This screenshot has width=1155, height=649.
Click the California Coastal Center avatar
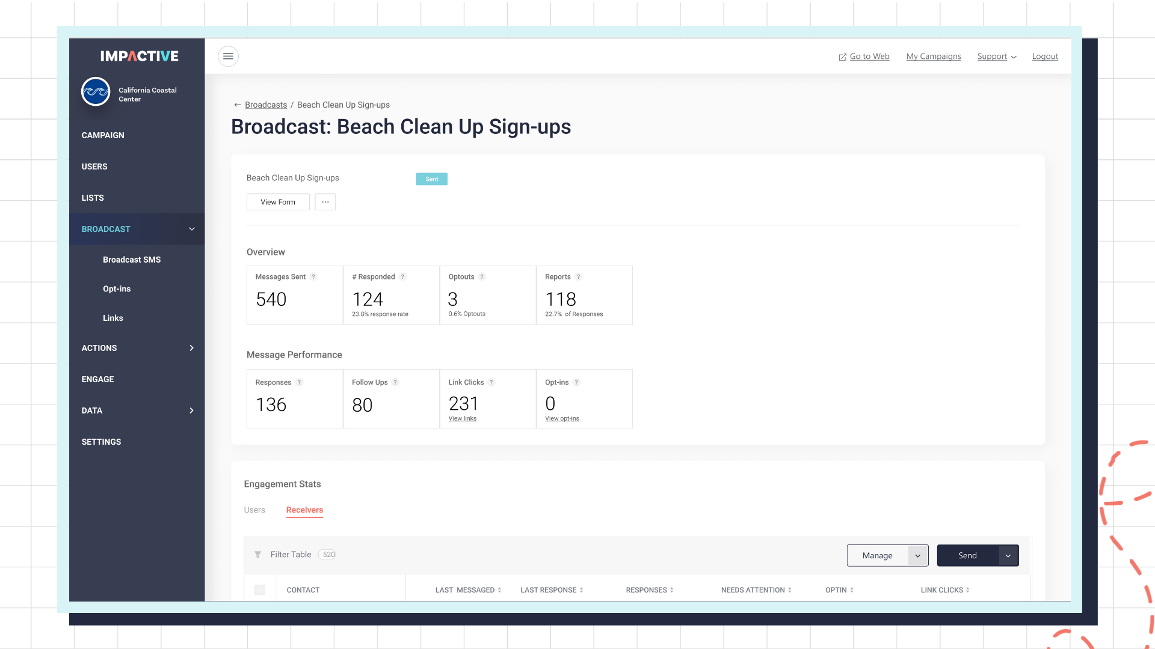[95, 91]
